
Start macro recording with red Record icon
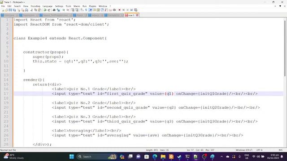[x=119, y=10]
